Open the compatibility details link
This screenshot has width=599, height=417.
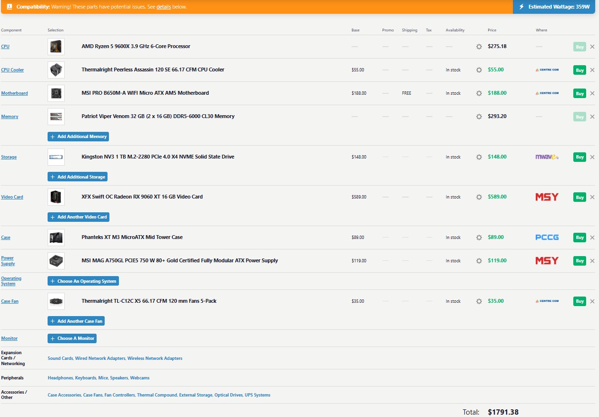[164, 7]
